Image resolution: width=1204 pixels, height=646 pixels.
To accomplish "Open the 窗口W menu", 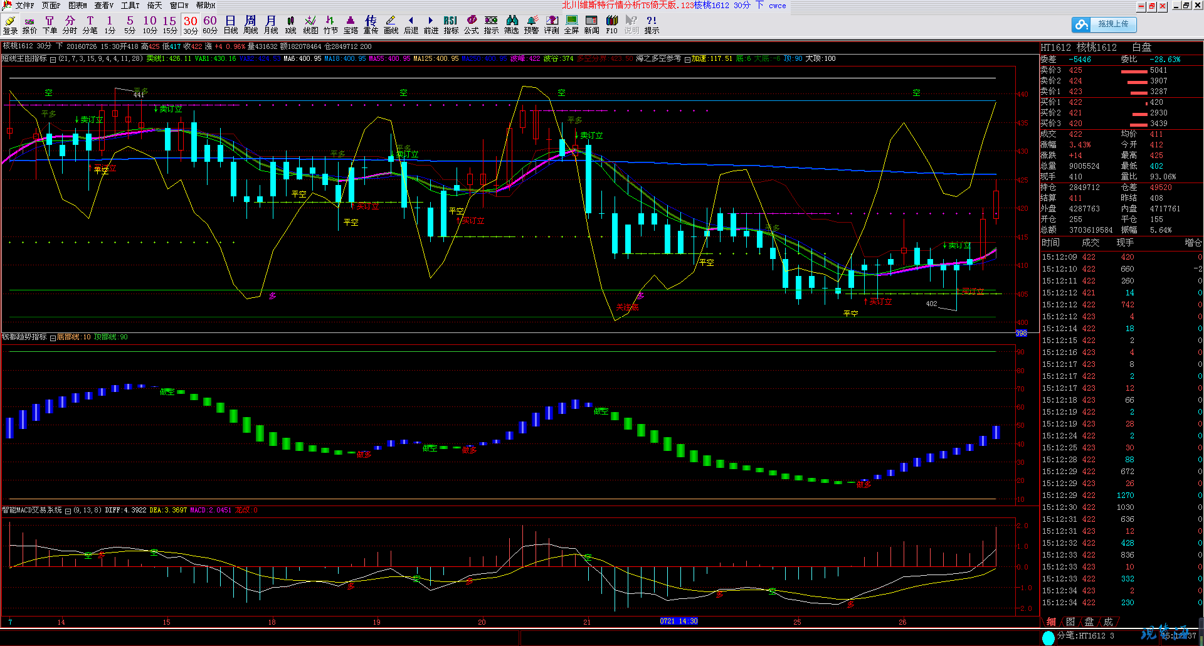I will (179, 6).
